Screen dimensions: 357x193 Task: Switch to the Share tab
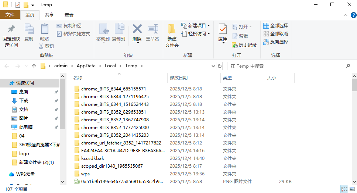click(x=49, y=15)
